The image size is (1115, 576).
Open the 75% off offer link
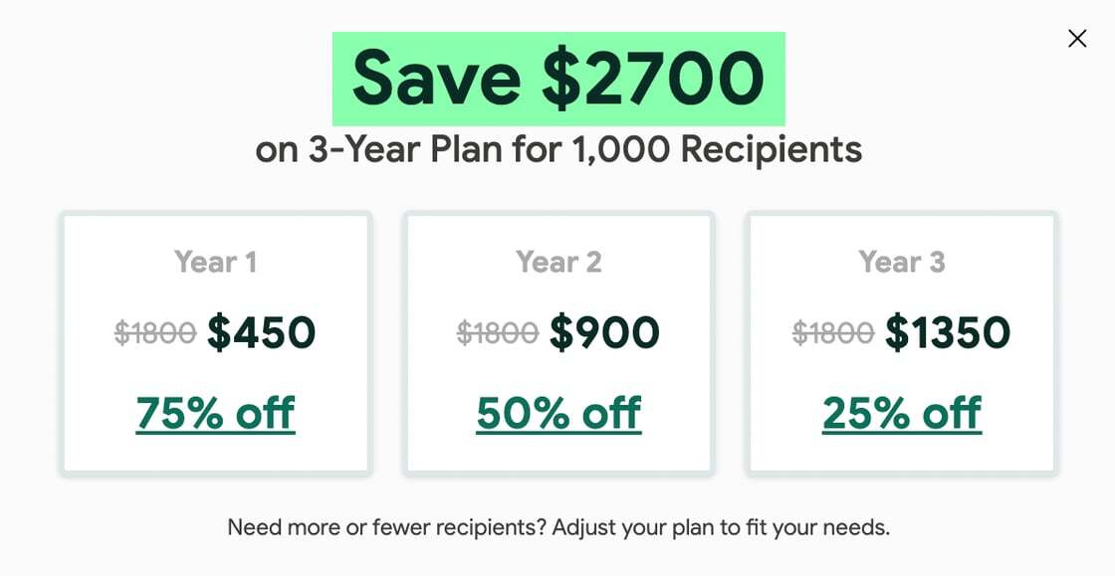tap(215, 411)
